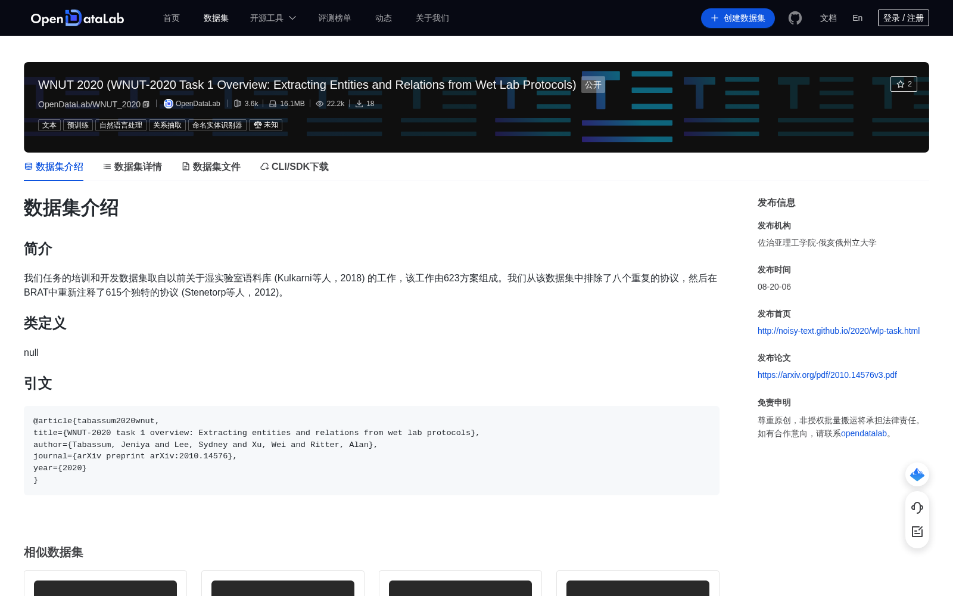Click the floating blue bird assistant icon

click(917, 474)
